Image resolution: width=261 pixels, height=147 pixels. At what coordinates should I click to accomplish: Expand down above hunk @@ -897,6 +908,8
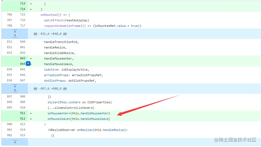point(15,86)
